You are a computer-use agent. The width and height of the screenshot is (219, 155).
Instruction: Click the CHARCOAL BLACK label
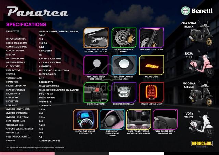click(189, 25)
